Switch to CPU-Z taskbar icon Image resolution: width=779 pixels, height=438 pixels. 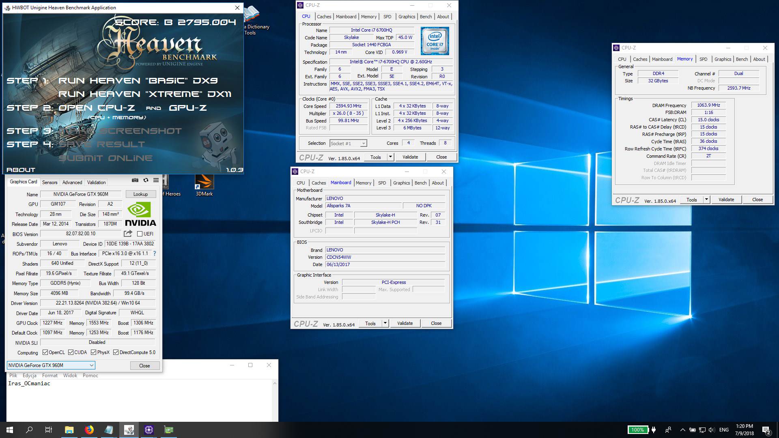pyautogui.click(x=149, y=430)
